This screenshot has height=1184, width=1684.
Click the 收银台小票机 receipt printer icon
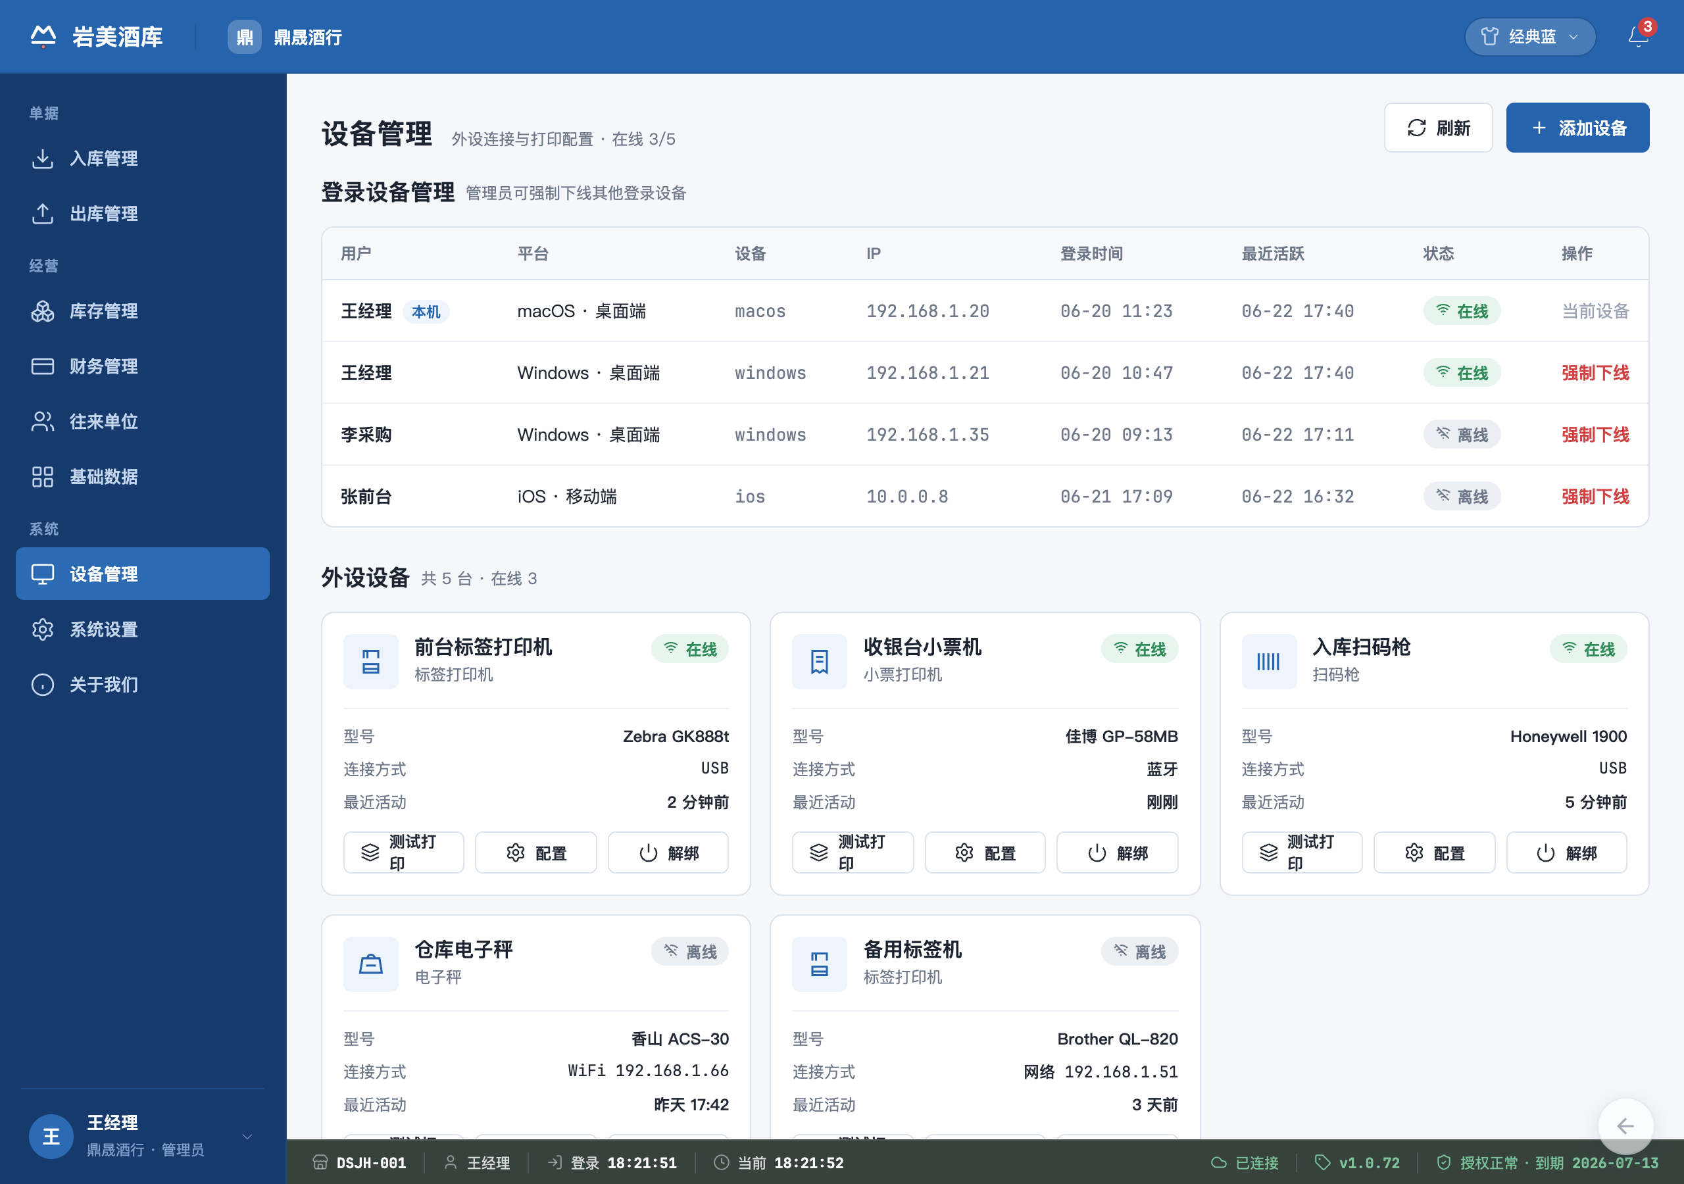[818, 662]
